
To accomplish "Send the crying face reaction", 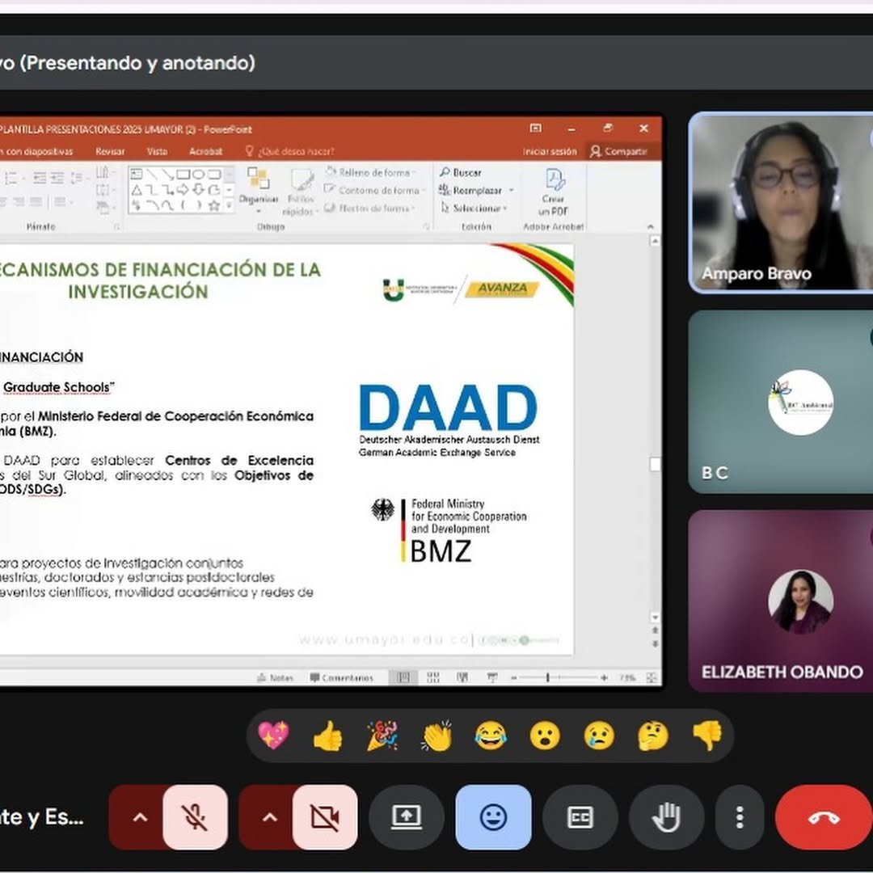I will point(599,736).
